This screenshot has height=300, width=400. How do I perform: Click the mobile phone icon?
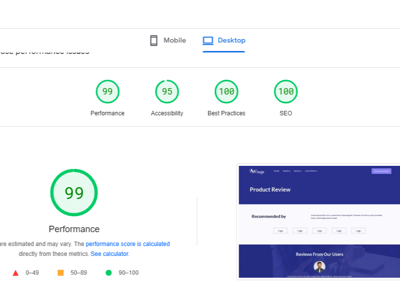153,41
